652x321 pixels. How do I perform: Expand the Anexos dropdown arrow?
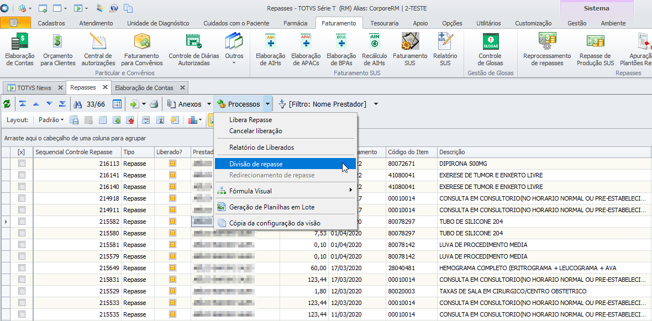click(209, 104)
